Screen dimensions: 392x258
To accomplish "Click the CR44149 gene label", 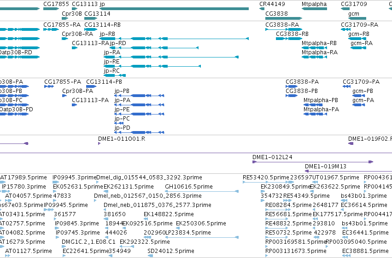I will [272, 4].
